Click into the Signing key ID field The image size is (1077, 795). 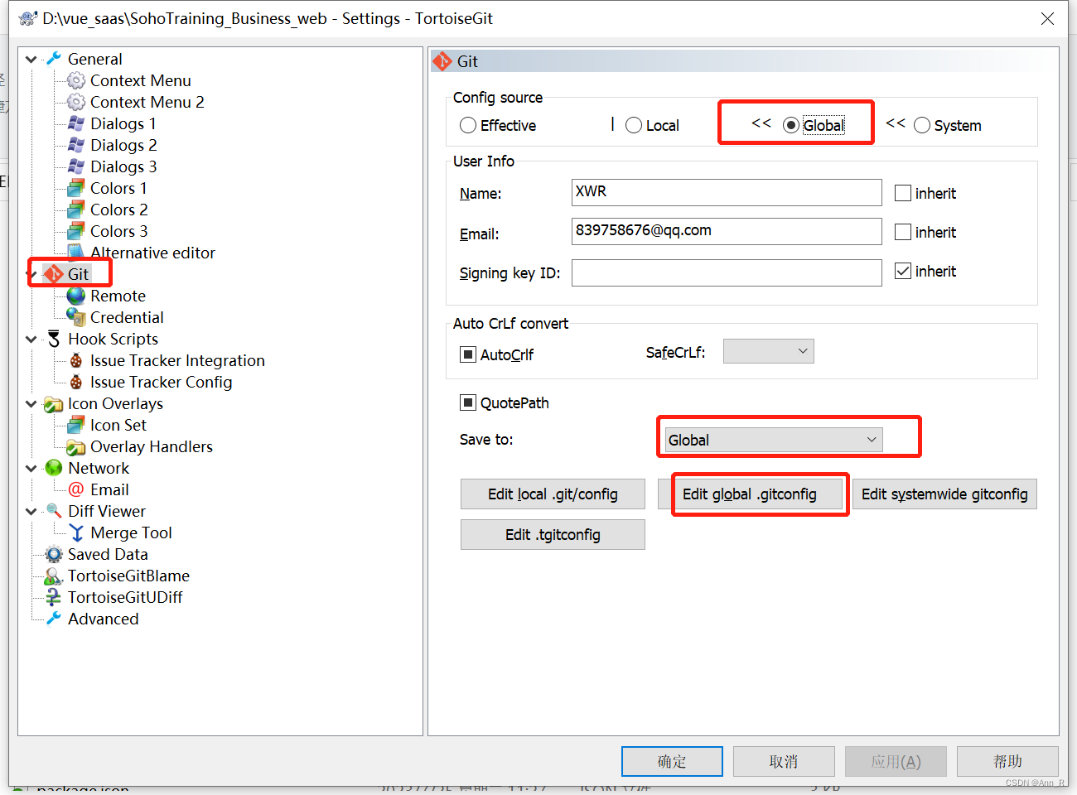[727, 272]
